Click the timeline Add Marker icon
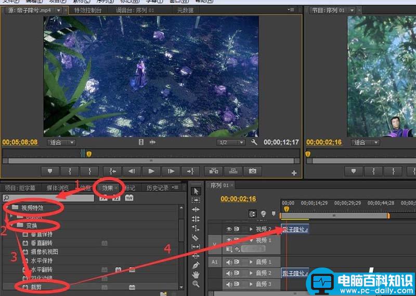416x296 pixels. pyautogui.click(x=274, y=213)
